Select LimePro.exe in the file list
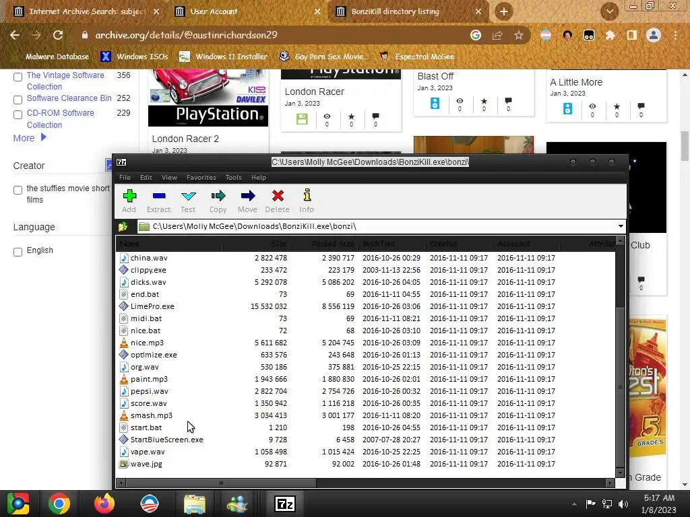 [x=152, y=306]
